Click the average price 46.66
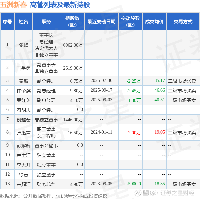The height and width of the screenshot is (199, 200). point(160,90)
